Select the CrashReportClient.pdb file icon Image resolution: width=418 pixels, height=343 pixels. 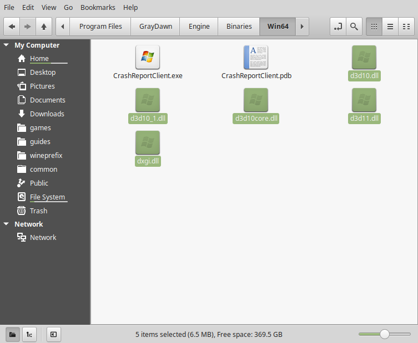pyautogui.click(x=256, y=57)
